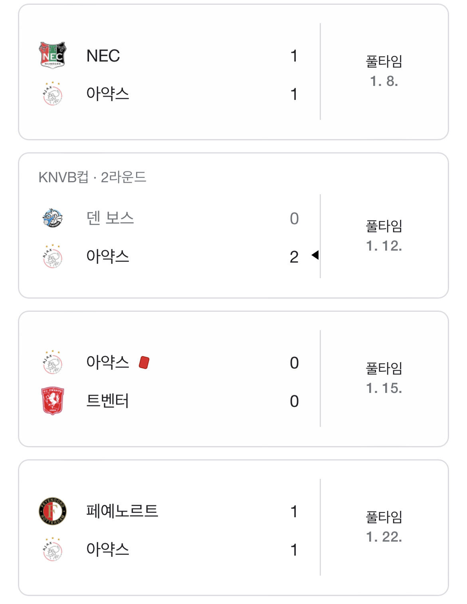Click the NEC Nijmegen club crest
Viewport: 467px width, 604px height.
(52, 55)
